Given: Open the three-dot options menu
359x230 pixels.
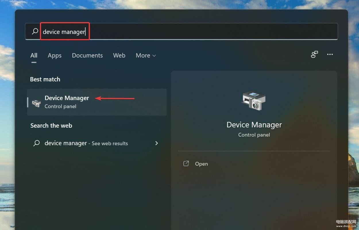Looking at the screenshot, I should coord(330,54).
